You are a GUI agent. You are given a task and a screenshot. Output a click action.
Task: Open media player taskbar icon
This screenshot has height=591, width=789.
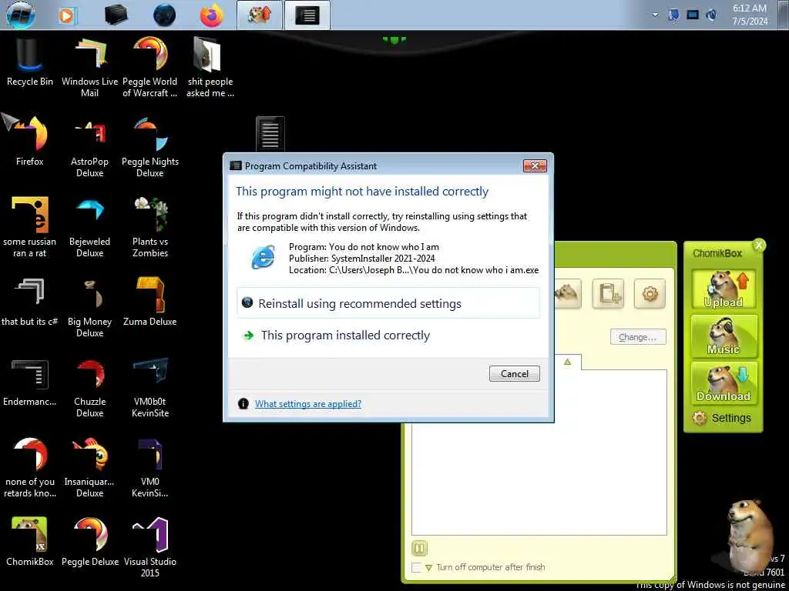pos(67,15)
